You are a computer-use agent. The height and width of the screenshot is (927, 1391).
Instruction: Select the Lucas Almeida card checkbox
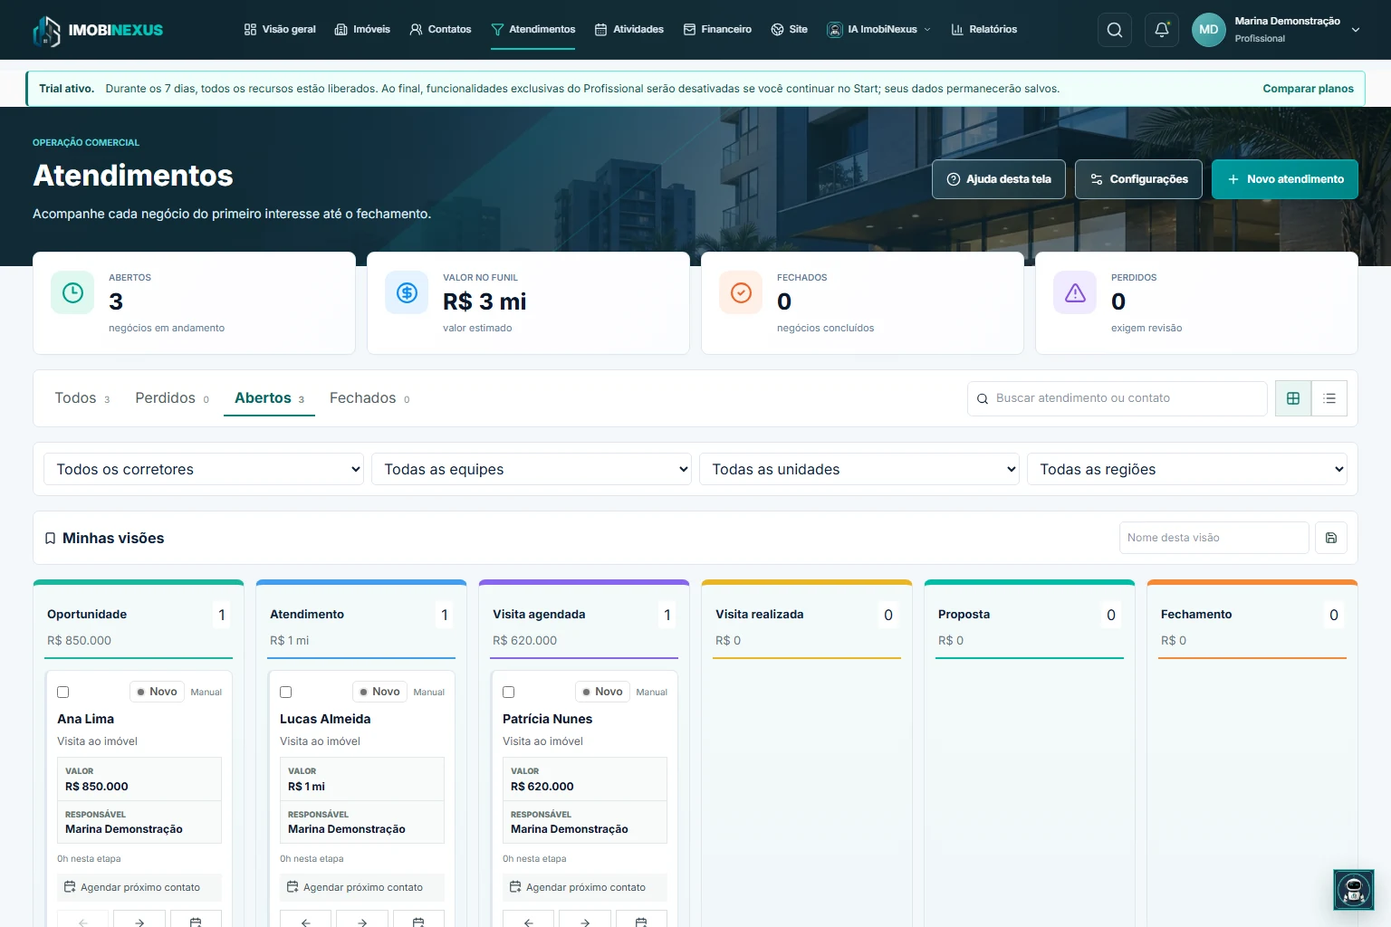click(x=286, y=692)
